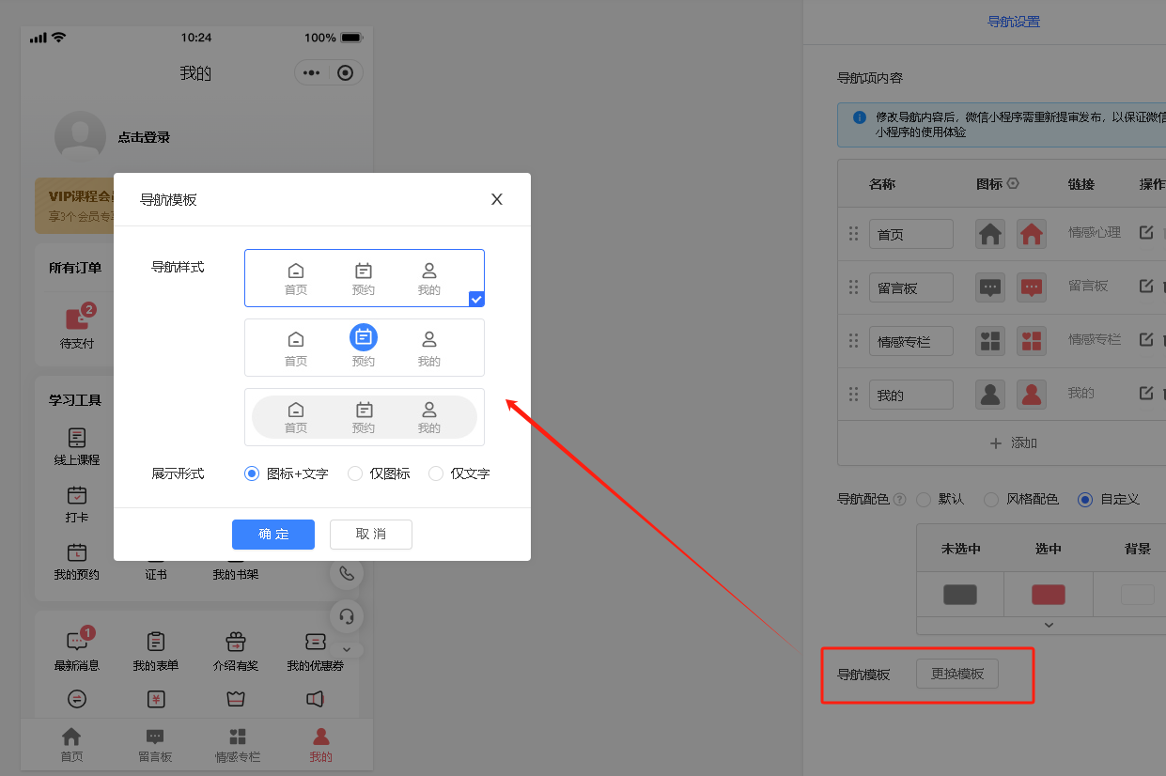Select 自定义 navigation color scheme
The width and height of the screenshot is (1166, 776).
point(1110,499)
